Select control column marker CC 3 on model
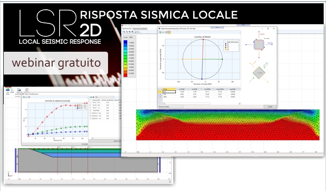This screenshot has height=191, width=326. pos(89,147)
